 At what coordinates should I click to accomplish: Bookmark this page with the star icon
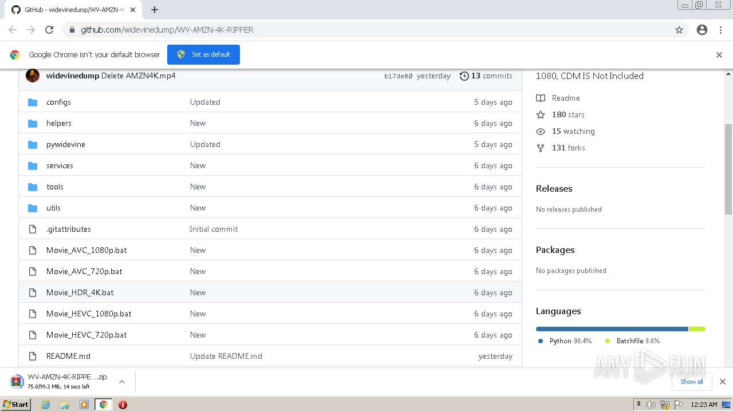tap(679, 30)
